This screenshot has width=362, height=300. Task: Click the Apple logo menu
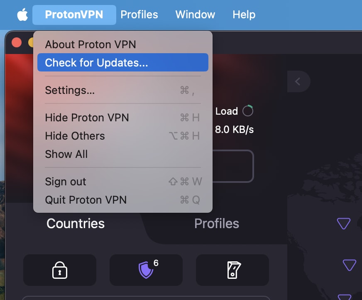click(x=22, y=15)
